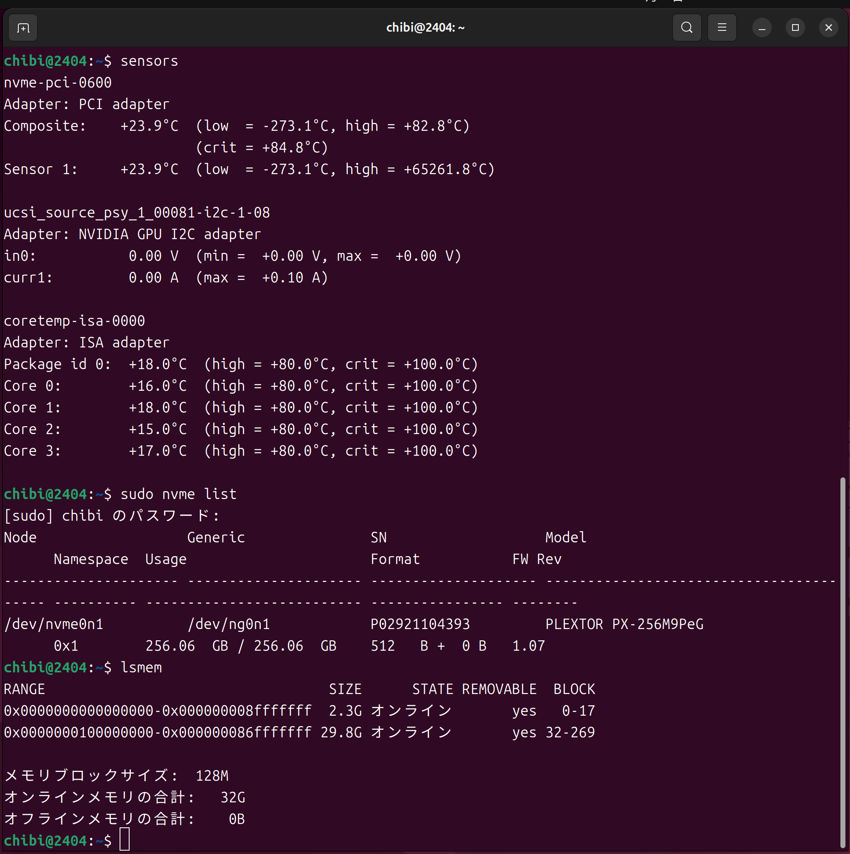
Task: Click the 'sudo nvme list' command text
Action: [x=178, y=494]
